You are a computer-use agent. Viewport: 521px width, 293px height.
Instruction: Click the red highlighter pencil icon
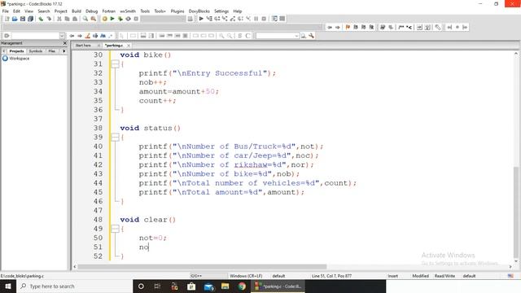pos(87,36)
